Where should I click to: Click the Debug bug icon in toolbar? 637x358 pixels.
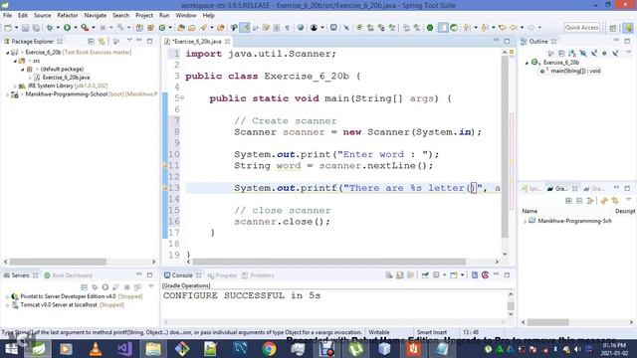pyautogui.click(x=50, y=27)
